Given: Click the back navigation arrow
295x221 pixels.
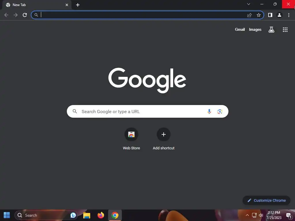Looking at the screenshot, I should click(6, 15).
